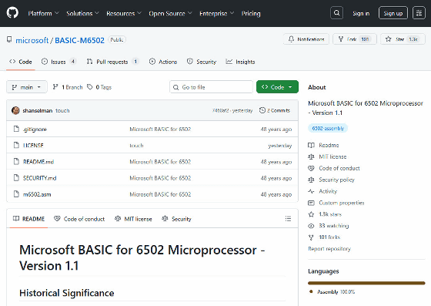Switch to the Pull requests tab
The image size is (431, 306).
click(112, 62)
